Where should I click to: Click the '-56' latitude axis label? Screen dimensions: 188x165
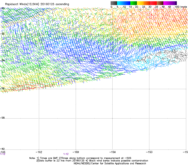pyautogui.click(x=2, y=88)
